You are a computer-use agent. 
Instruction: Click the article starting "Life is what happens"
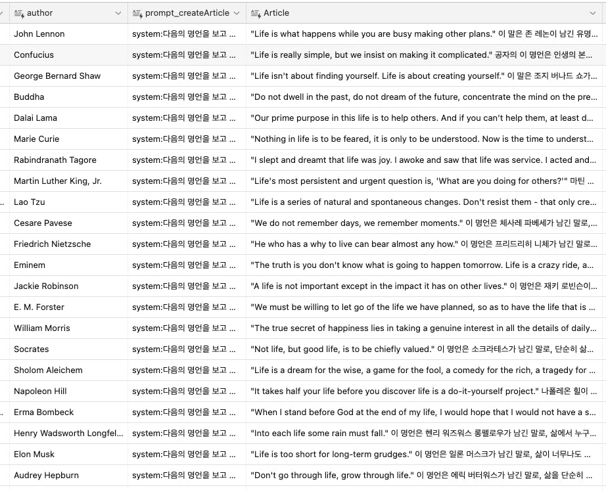(x=425, y=34)
